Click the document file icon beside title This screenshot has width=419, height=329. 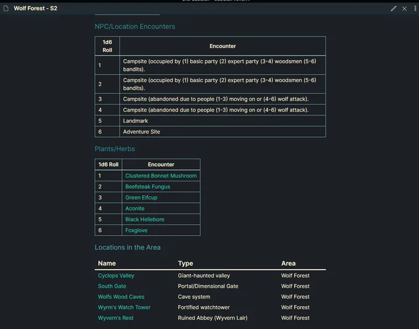(x=6, y=9)
